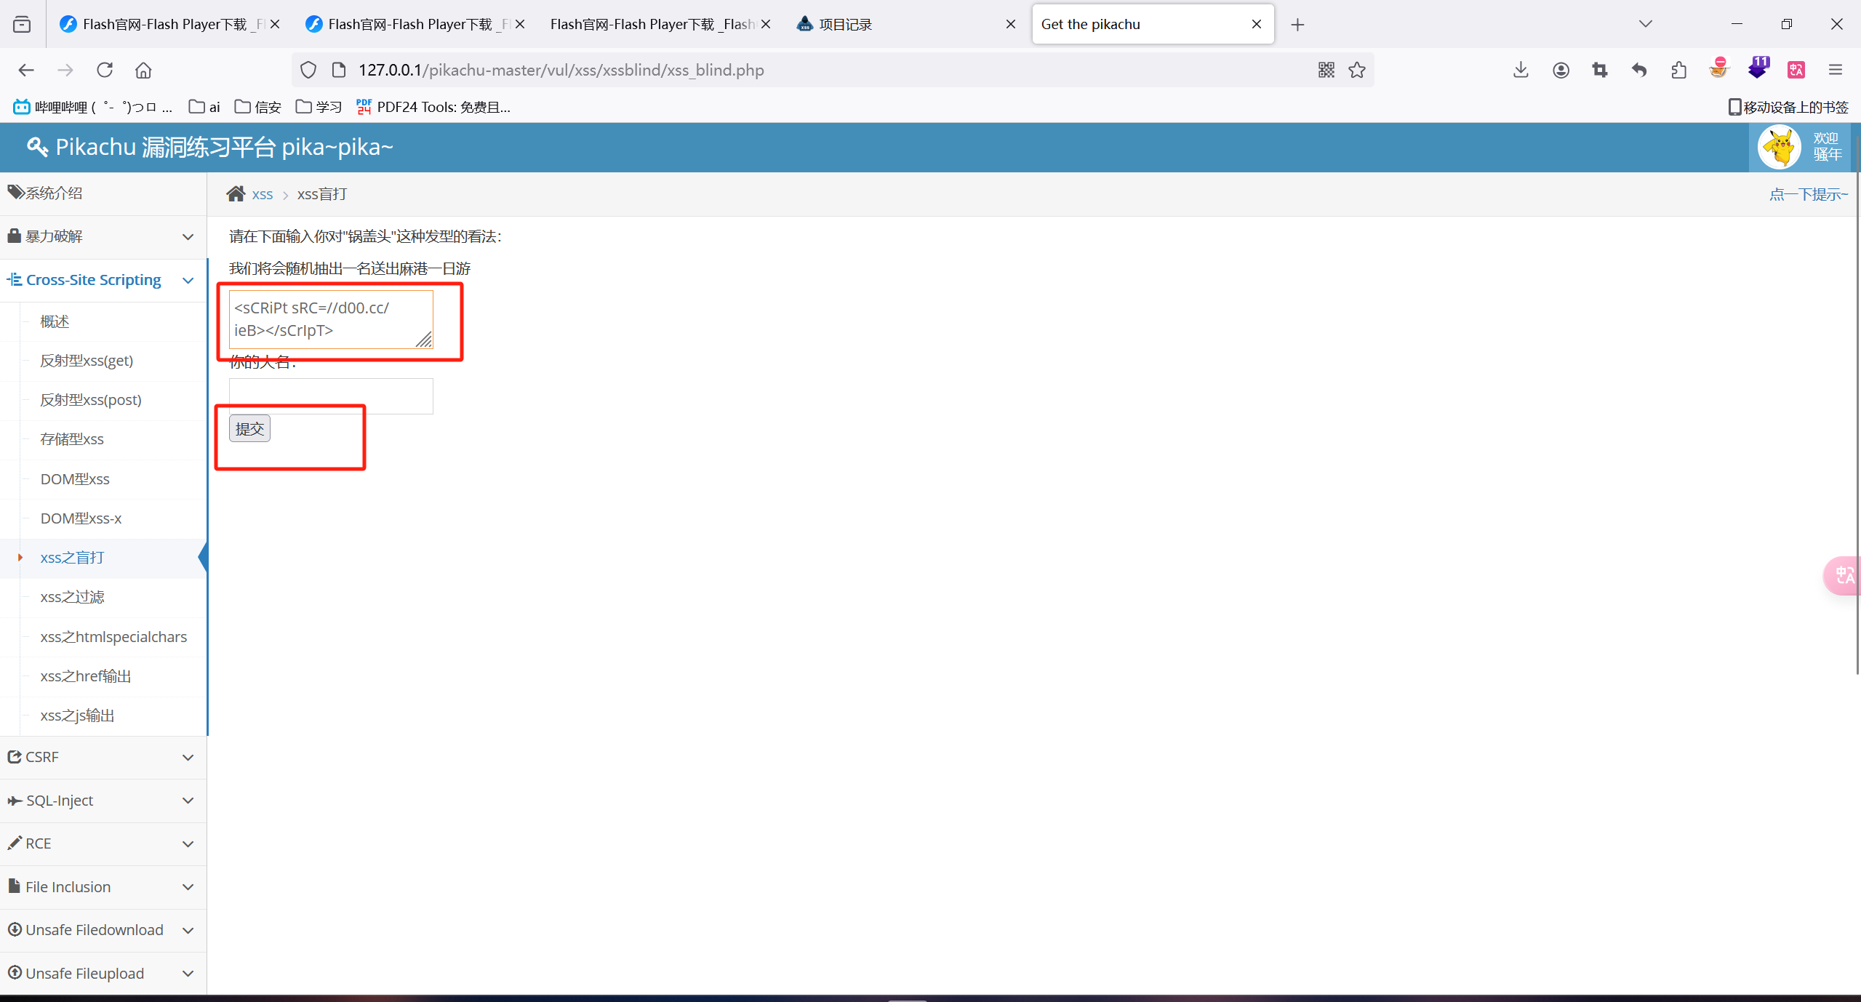Open the browser home page
The width and height of the screenshot is (1861, 1002).
tap(143, 70)
